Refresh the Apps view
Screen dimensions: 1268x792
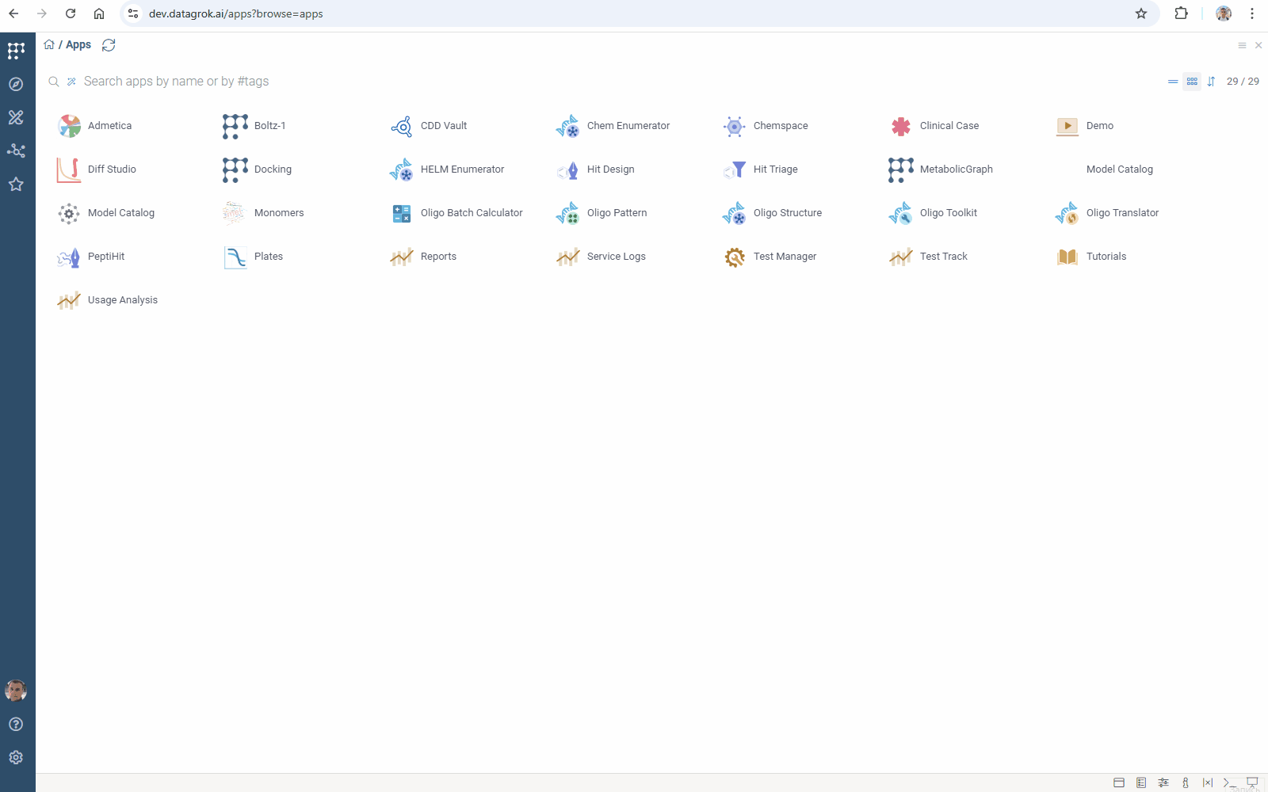coord(109,45)
